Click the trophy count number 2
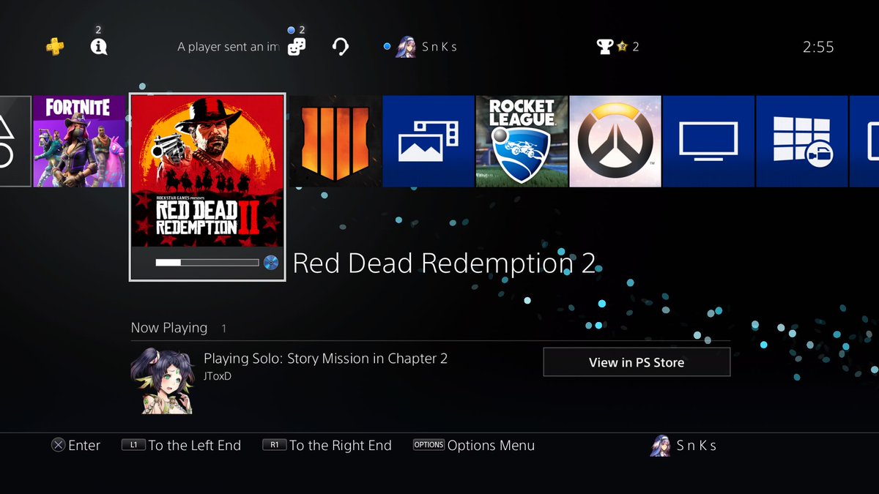The image size is (879, 494). point(636,47)
